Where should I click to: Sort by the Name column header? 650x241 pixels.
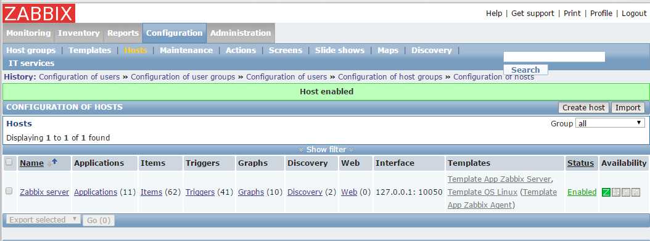(x=31, y=163)
